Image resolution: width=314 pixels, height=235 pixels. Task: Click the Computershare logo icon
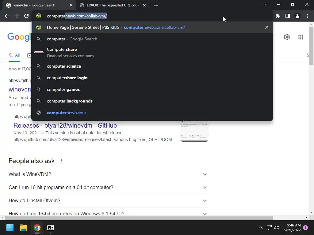point(39,52)
